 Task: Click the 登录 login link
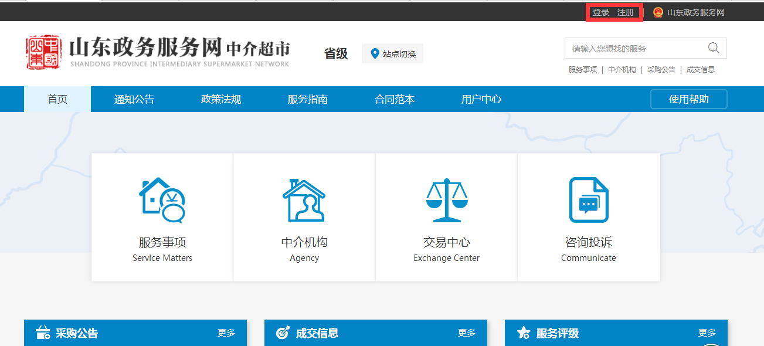pos(601,12)
